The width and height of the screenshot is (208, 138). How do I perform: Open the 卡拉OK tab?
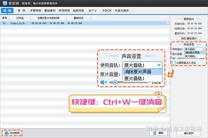click(x=107, y=11)
